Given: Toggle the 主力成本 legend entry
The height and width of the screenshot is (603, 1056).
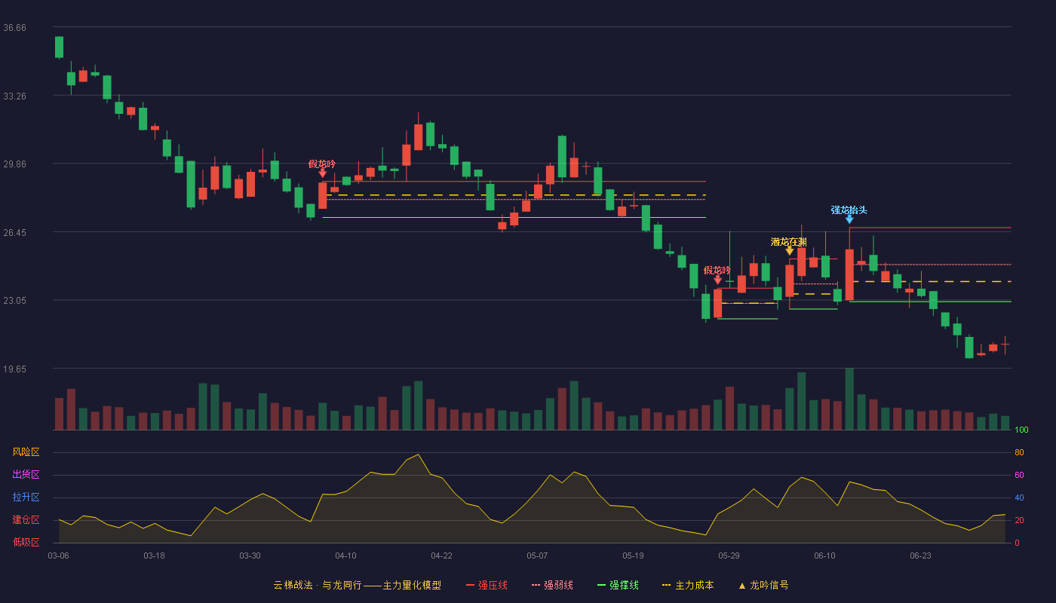Looking at the screenshot, I should click(687, 586).
